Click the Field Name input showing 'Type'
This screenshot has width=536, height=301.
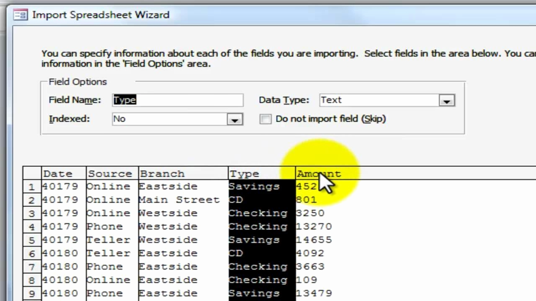coord(177,100)
